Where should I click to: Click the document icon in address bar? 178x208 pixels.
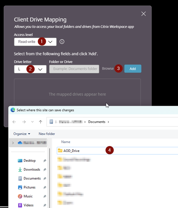[51, 122]
